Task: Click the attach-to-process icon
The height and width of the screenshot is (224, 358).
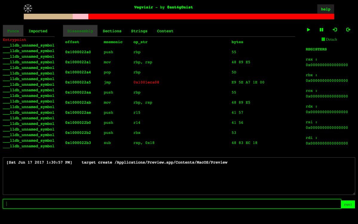Action: pos(335,30)
